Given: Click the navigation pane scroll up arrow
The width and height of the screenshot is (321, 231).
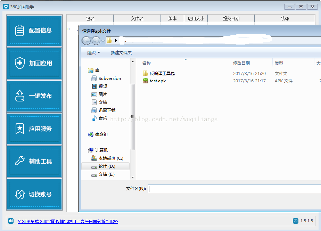Looking at the screenshot, I should pyautogui.click(x=133, y=61).
